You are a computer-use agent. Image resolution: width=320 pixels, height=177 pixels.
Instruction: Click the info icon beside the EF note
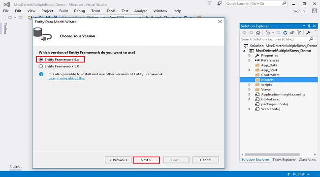pos(41,74)
